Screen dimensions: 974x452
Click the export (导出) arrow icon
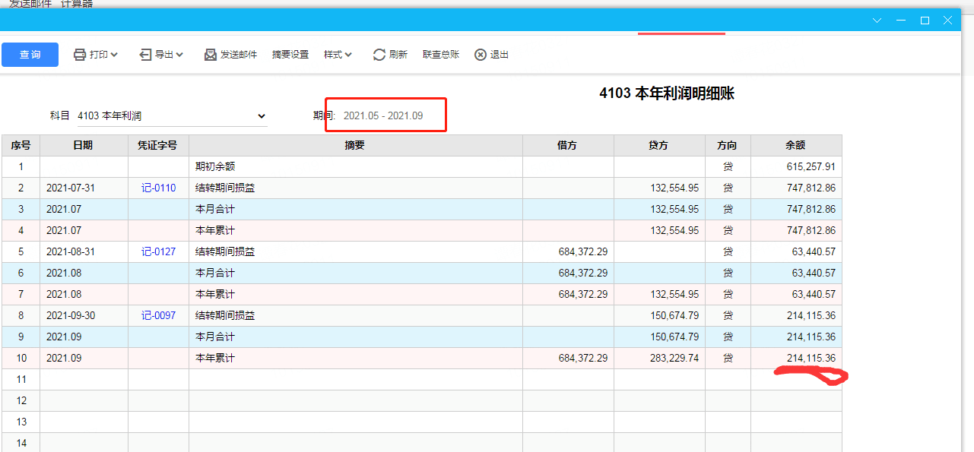click(145, 55)
